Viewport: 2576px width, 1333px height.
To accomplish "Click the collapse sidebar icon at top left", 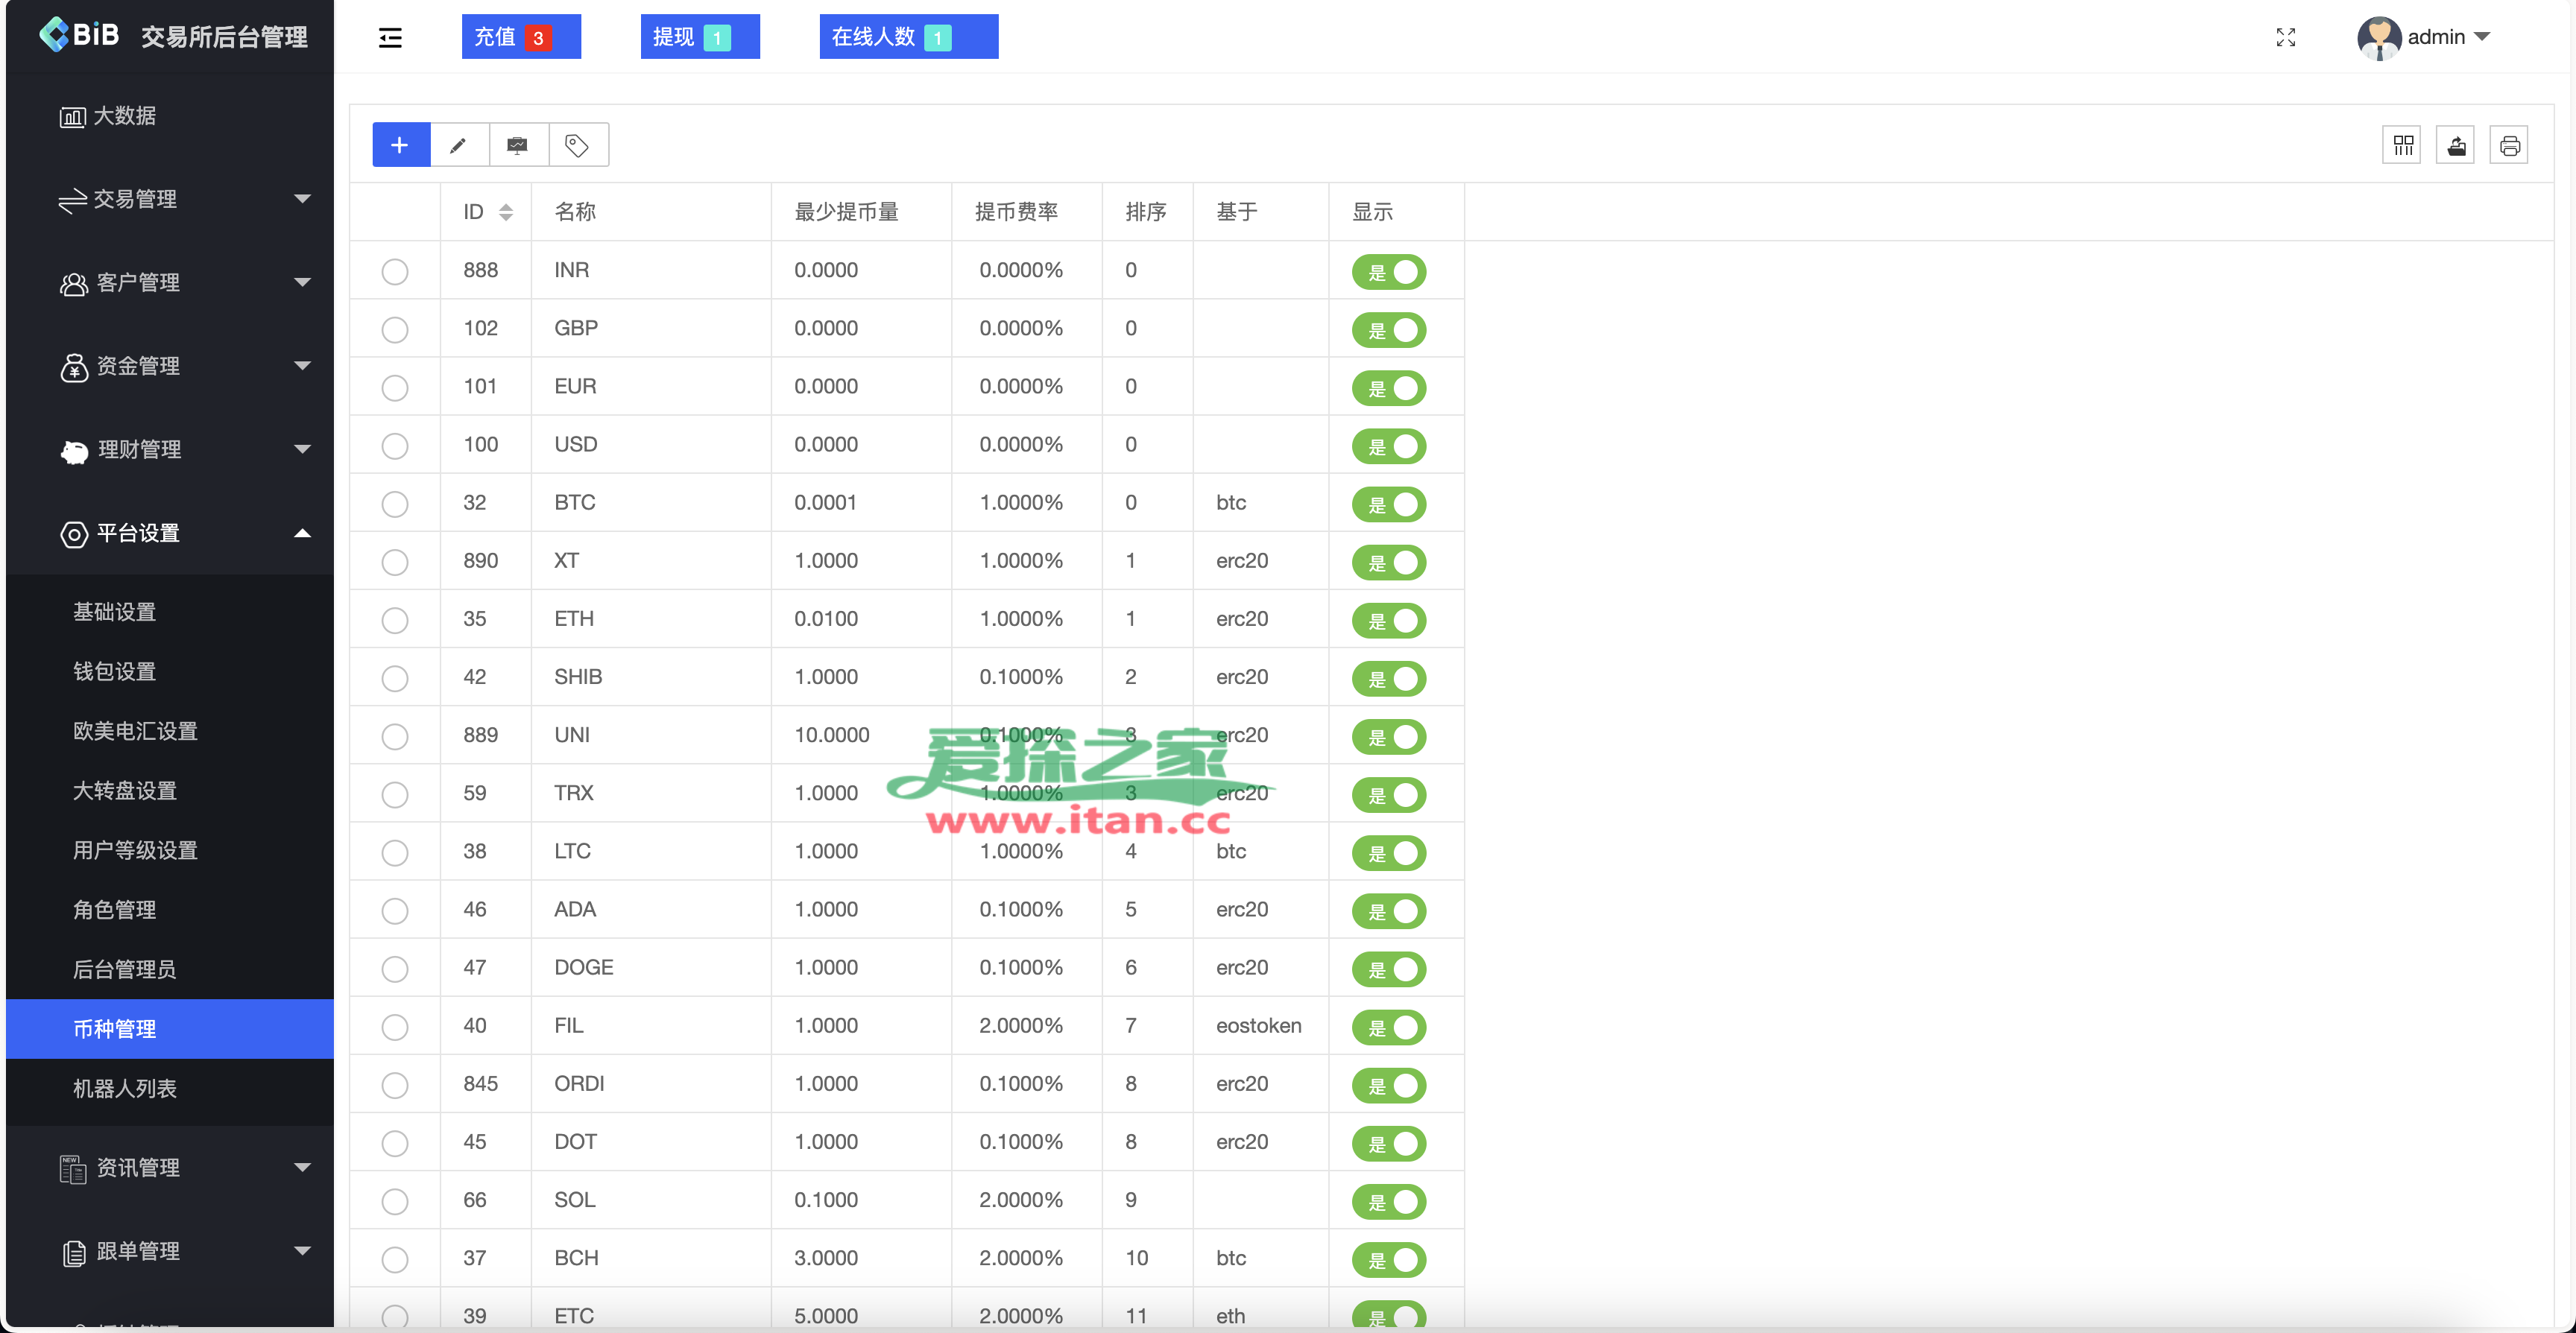I will (x=390, y=37).
